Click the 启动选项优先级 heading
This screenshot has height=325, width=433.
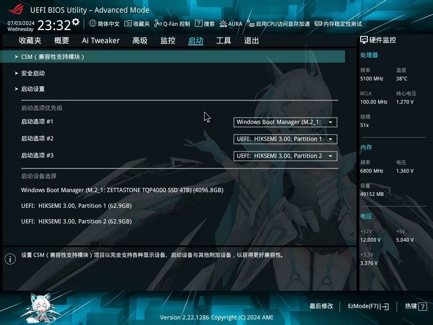42,108
